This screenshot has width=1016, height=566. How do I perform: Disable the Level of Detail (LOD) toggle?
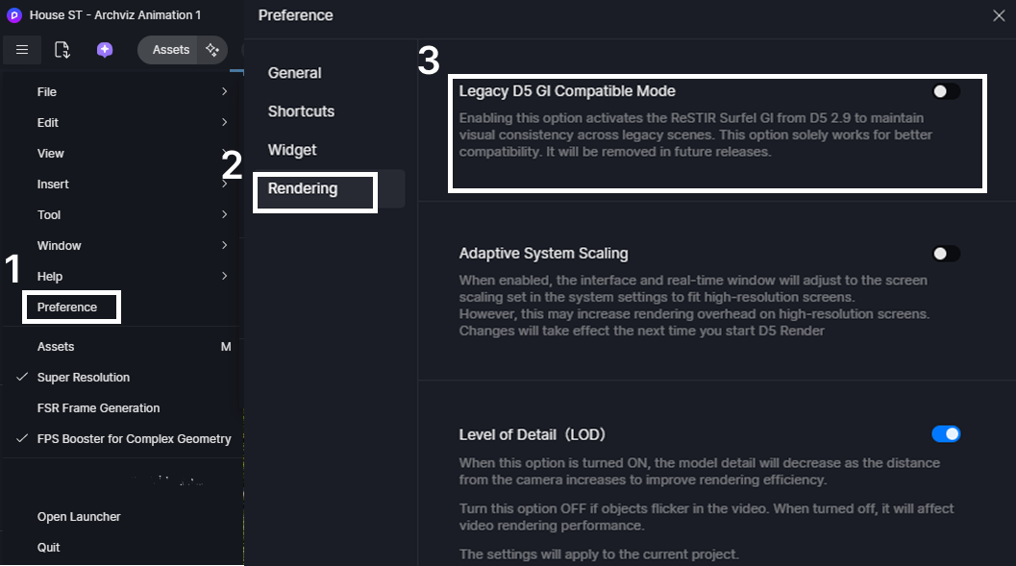(x=946, y=434)
